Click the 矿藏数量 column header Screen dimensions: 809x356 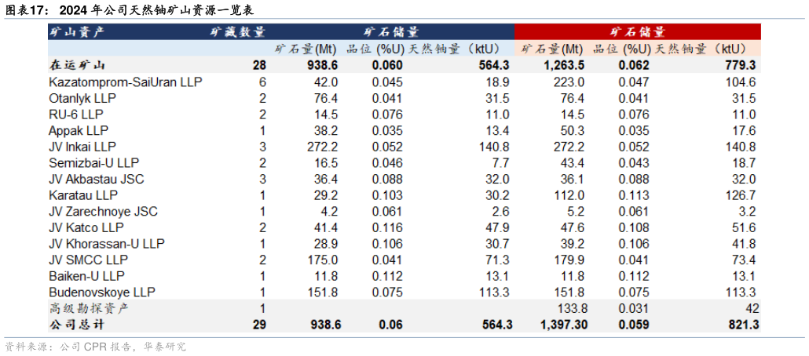click(x=237, y=32)
